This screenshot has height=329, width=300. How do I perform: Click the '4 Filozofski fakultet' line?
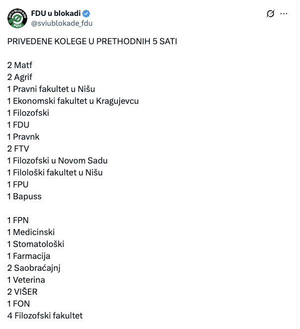pyautogui.click(x=45, y=316)
